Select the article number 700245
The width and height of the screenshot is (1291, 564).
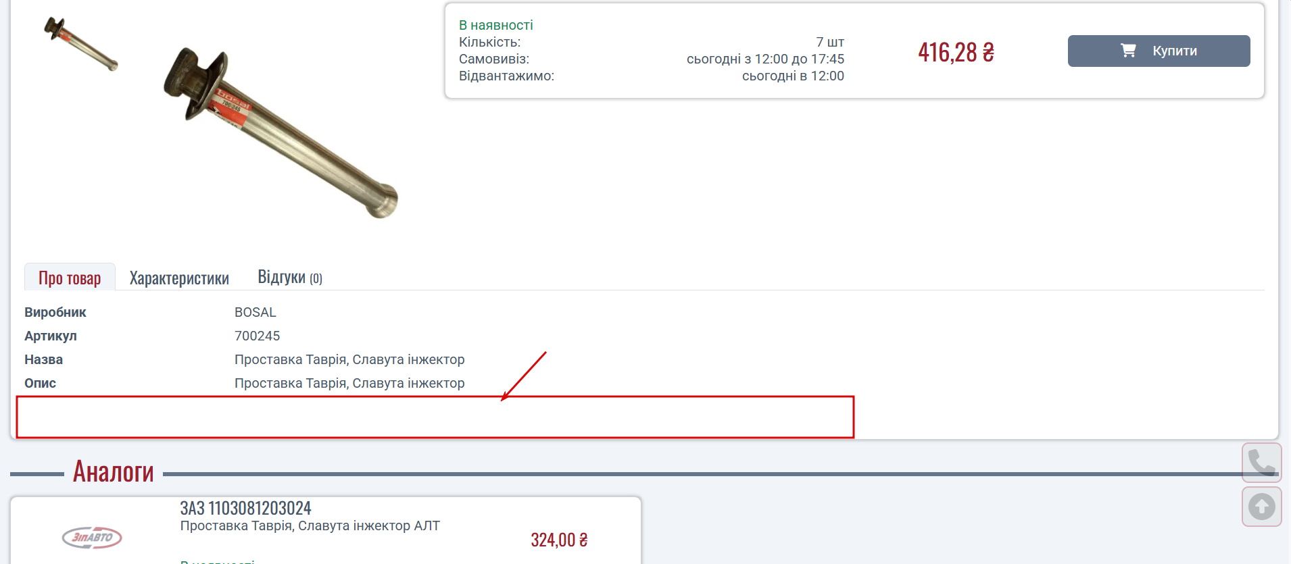(x=257, y=336)
